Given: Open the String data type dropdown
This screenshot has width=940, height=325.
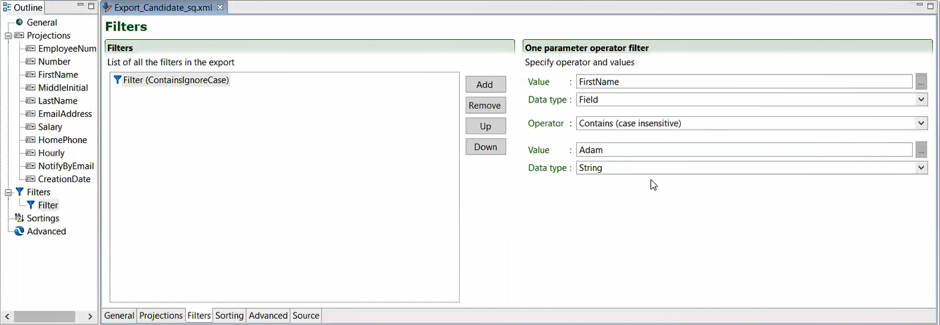Looking at the screenshot, I should pyautogui.click(x=921, y=168).
